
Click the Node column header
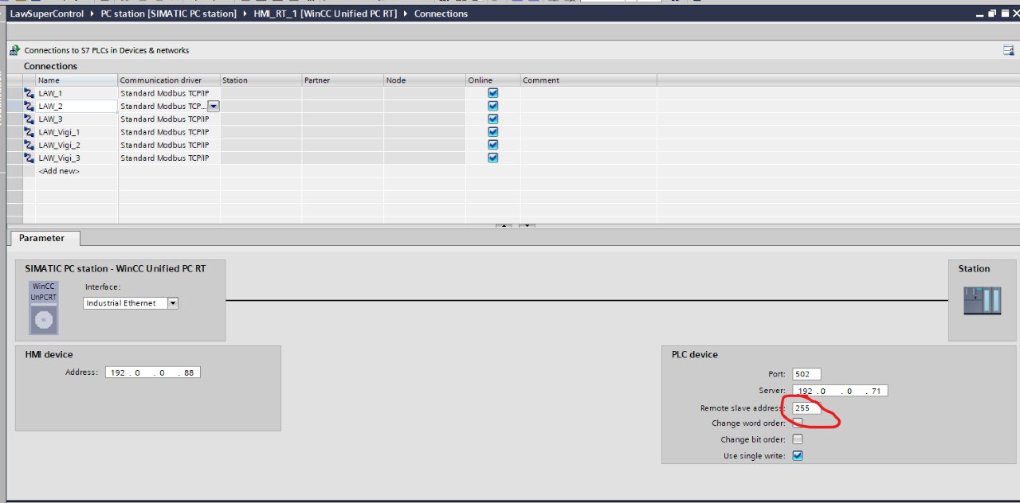pos(425,80)
